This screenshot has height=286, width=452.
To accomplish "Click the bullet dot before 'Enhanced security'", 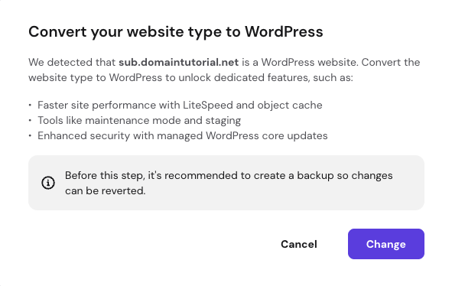I will coord(30,135).
